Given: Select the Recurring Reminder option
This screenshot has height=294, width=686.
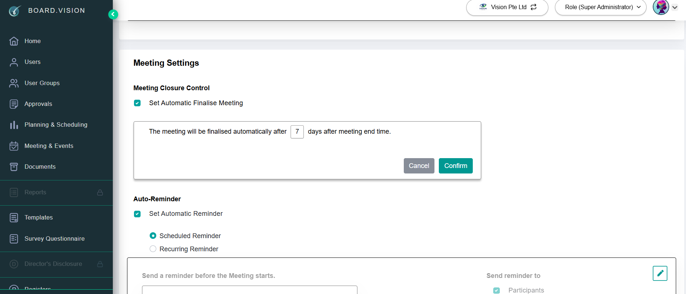Looking at the screenshot, I should [153, 249].
